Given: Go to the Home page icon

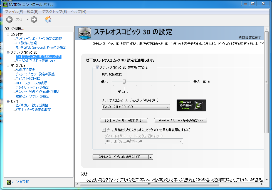Looking at the screenshot, I should [x=48, y=19].
